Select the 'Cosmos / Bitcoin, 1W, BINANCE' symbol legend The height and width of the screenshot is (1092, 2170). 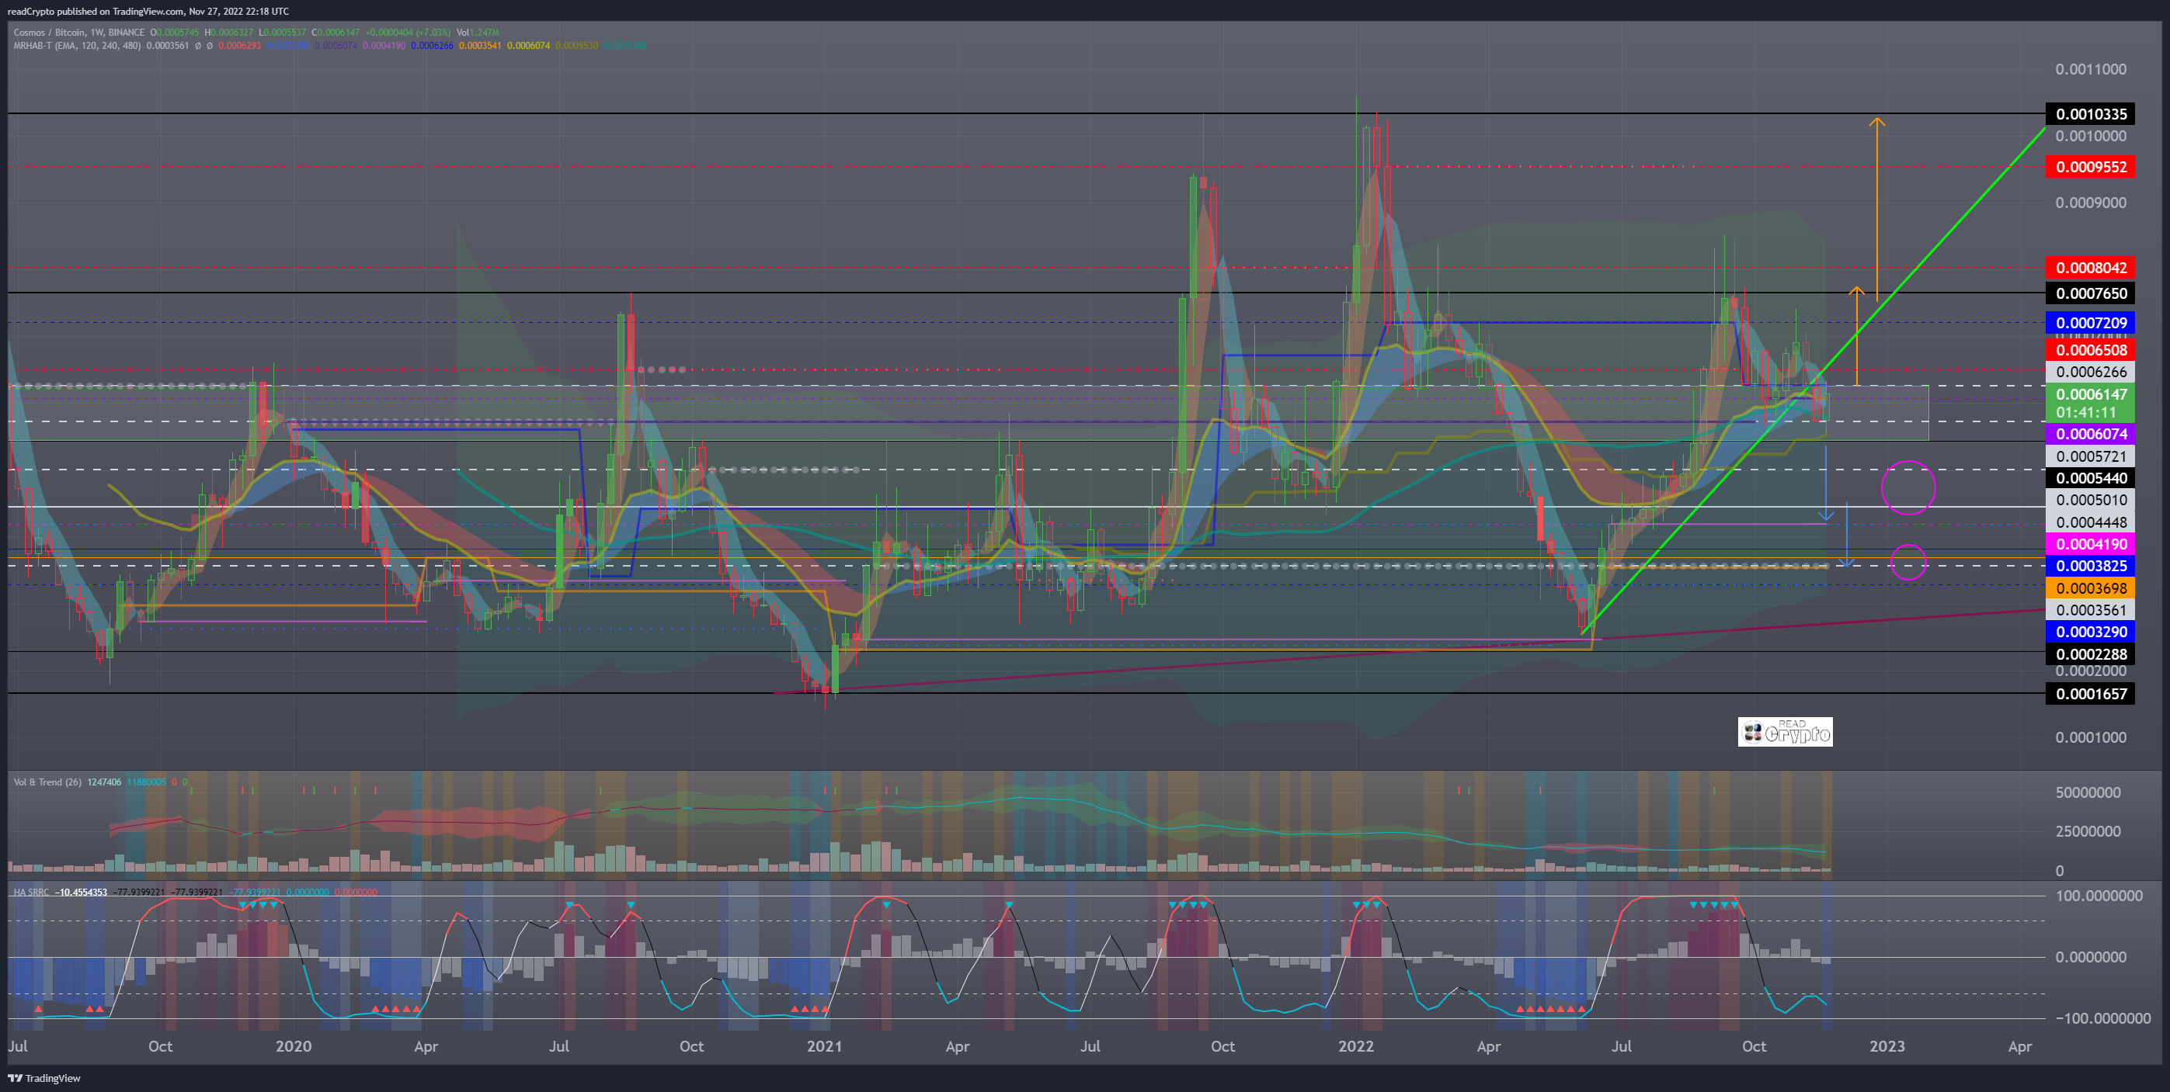(79, 33)
